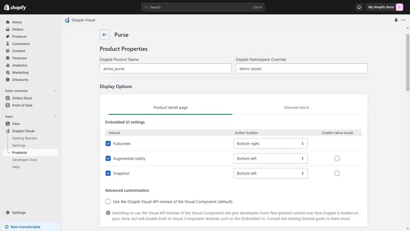Open My Shopify Store account menu

385,7
